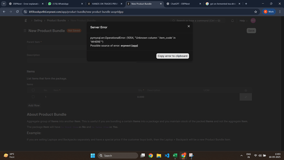Toggle the select-all checkbox in Items table header
This screenshot has width=284, height=160.
pyautogui.click(x=33, y=90)
